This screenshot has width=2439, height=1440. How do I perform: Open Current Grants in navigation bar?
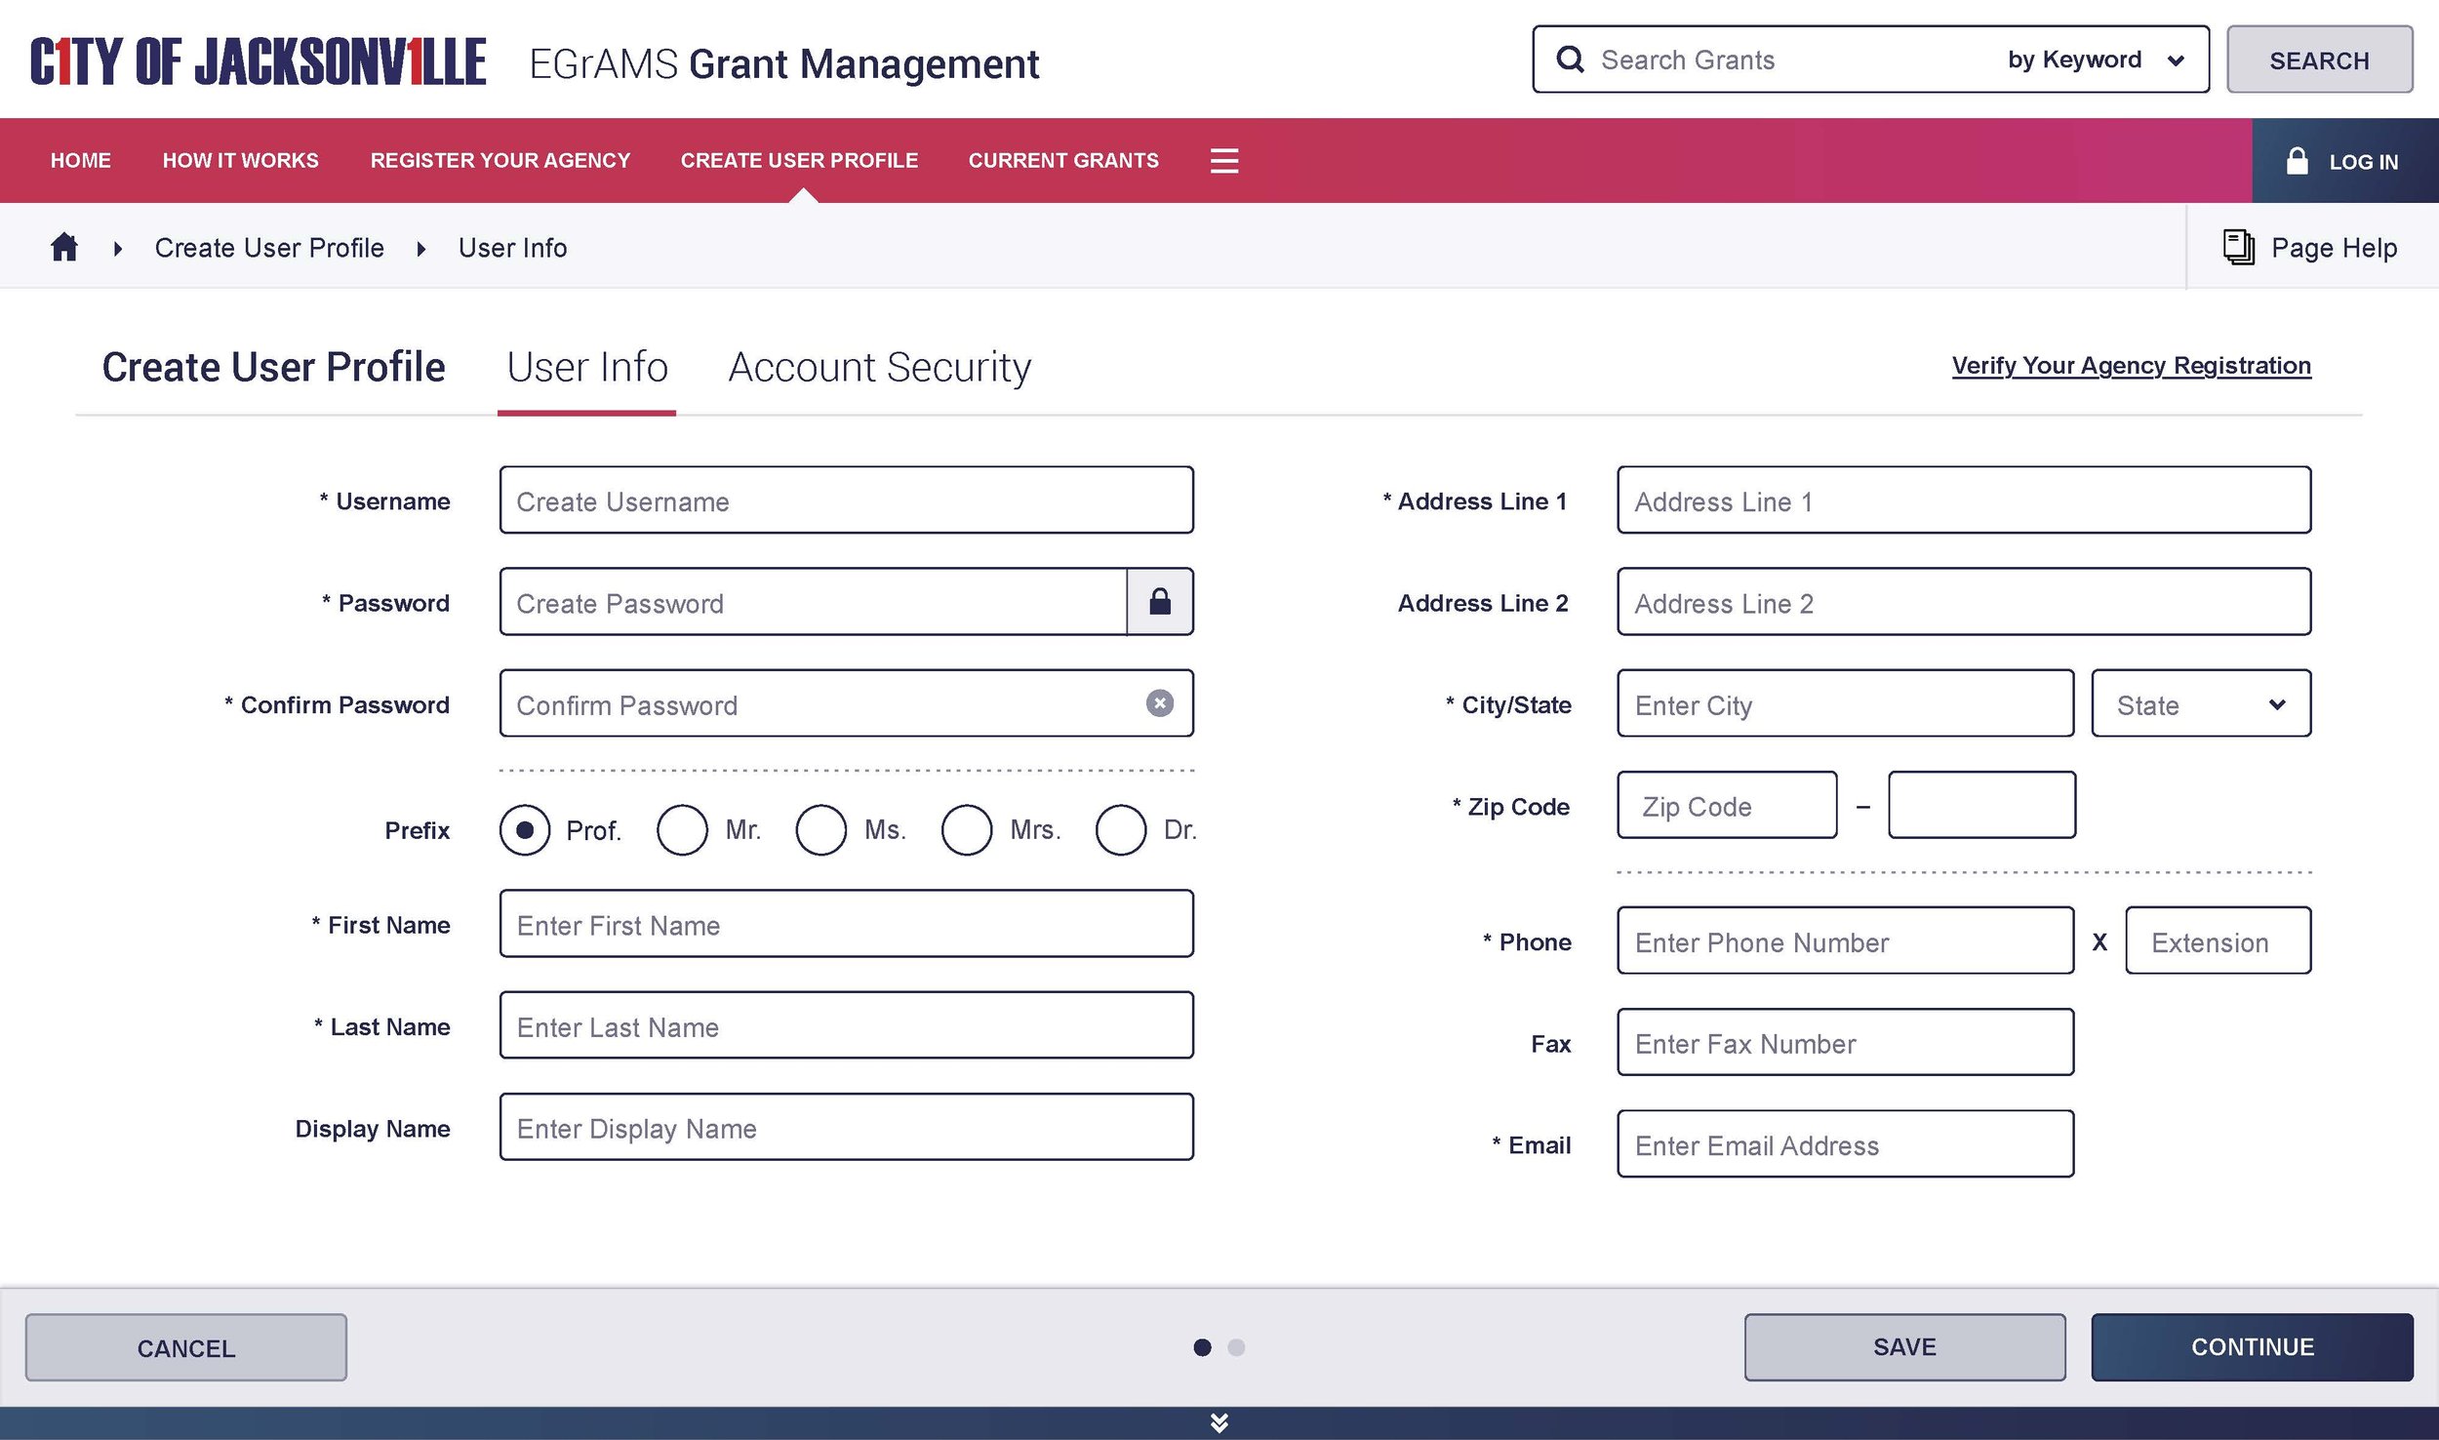tap(1062, 161)
